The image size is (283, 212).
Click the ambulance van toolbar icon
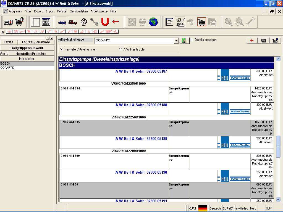pyautogui.click(x=8, y=22)
